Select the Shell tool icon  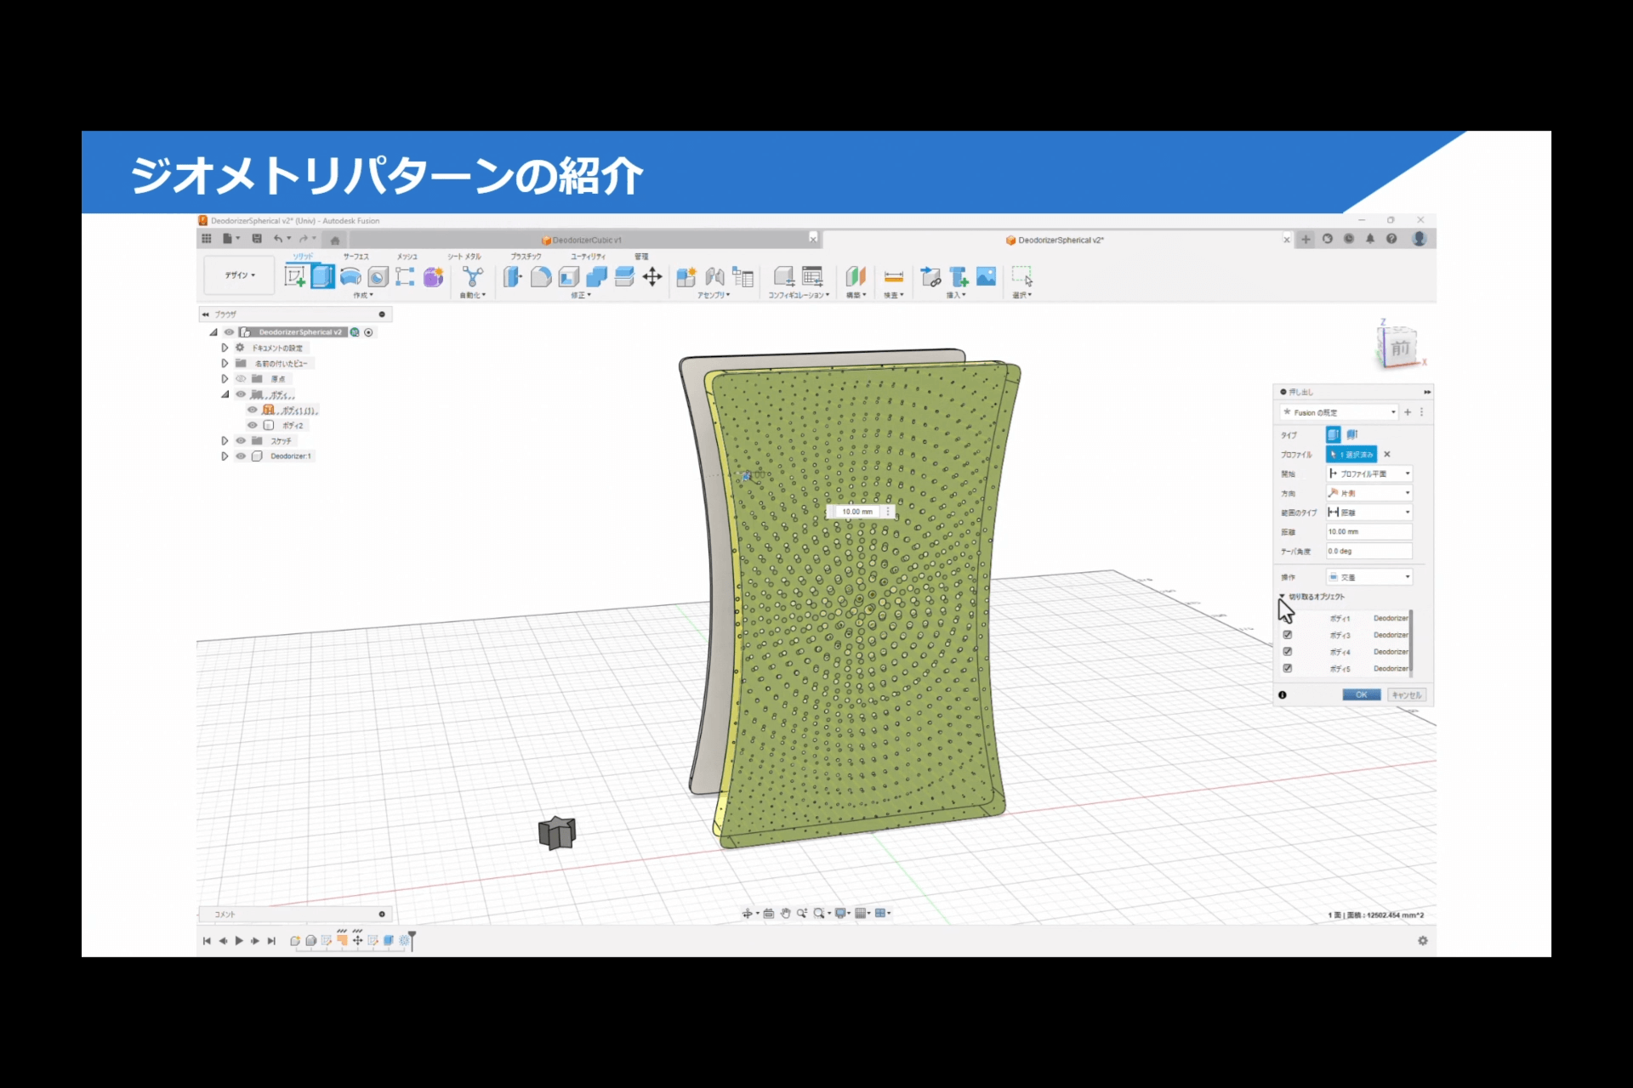(x=569, y=276)
